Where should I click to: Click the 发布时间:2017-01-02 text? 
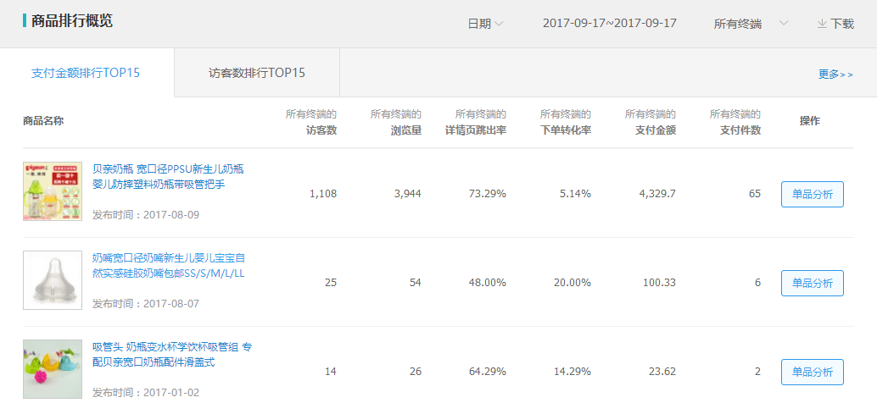[145, 392]
